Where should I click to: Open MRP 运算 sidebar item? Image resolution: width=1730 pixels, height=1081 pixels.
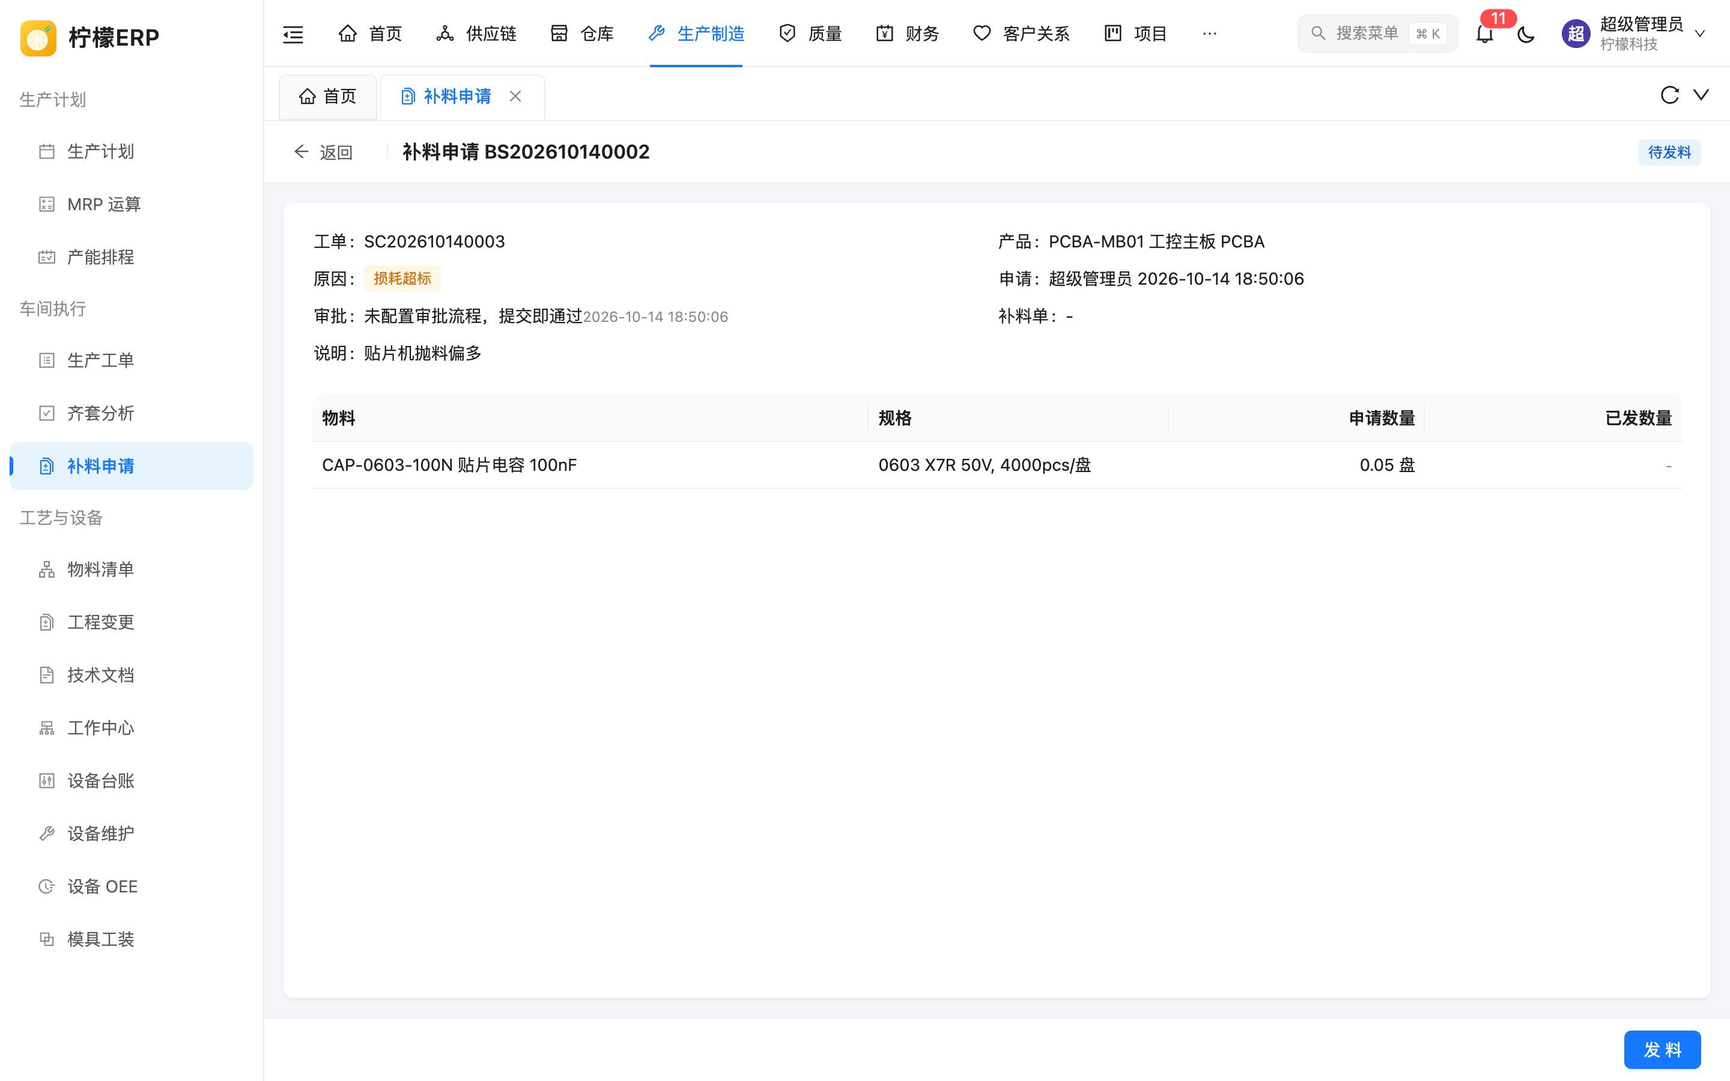point(132,204)
